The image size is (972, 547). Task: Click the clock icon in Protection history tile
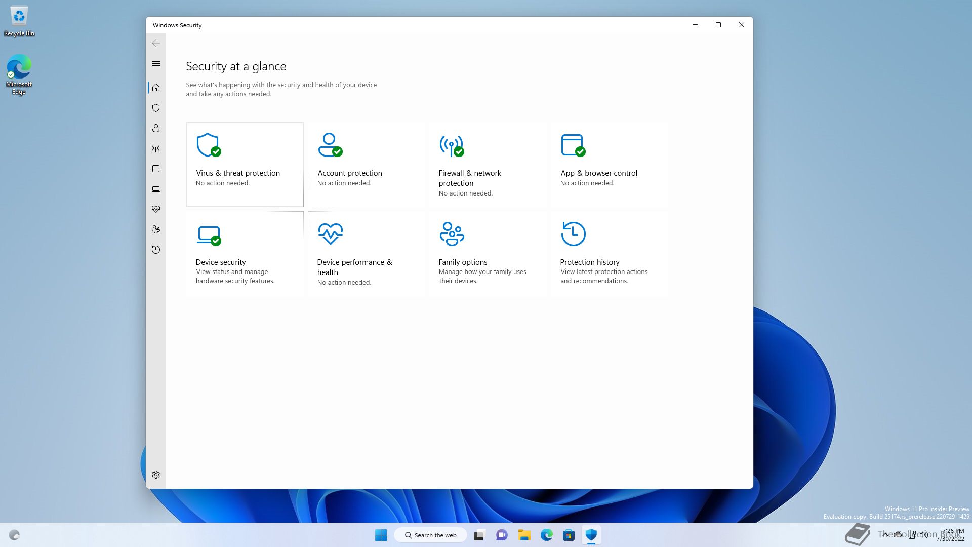click(x=573, y=233)
